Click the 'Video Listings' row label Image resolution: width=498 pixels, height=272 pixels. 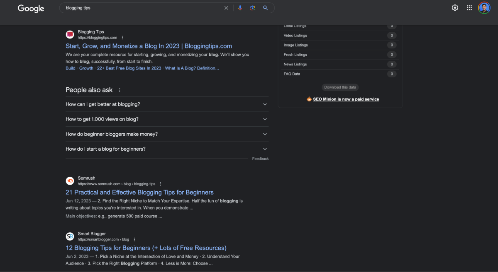(x=295, y=36)
